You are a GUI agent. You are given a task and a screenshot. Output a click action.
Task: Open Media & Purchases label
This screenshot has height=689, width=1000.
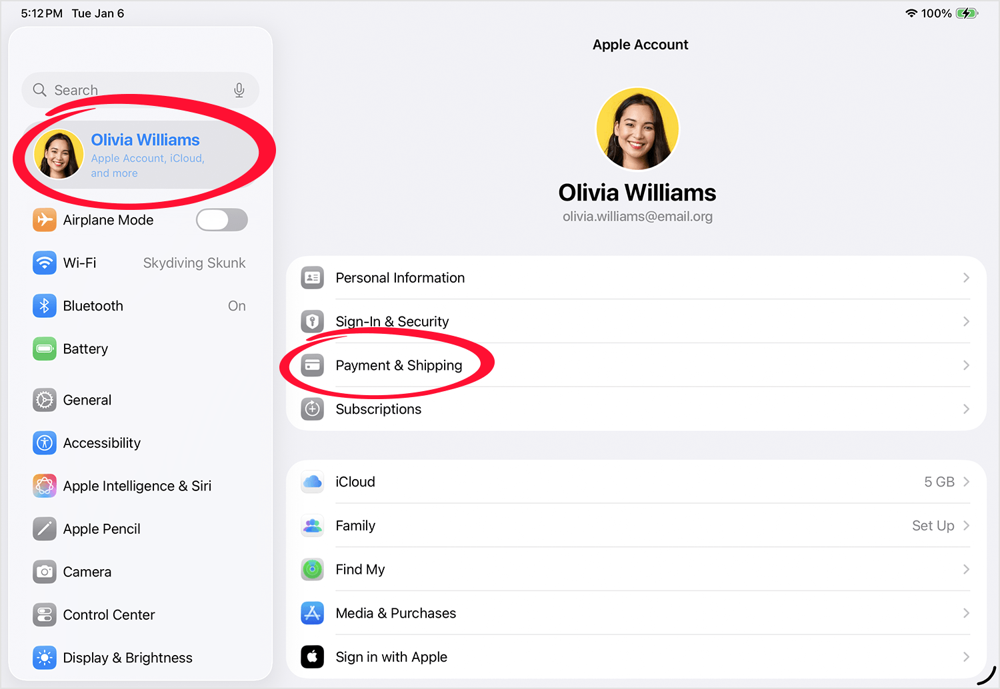pos(396,613)
